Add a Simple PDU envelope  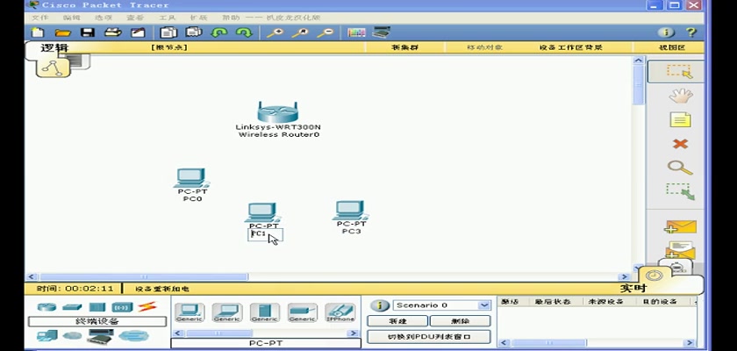tap(679, 227)
